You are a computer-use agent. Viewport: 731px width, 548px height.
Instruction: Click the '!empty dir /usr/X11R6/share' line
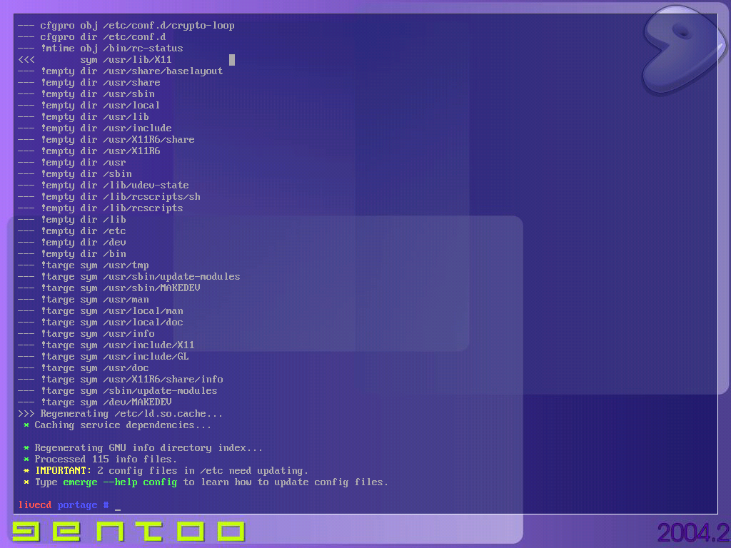click(x=106, y=140)
